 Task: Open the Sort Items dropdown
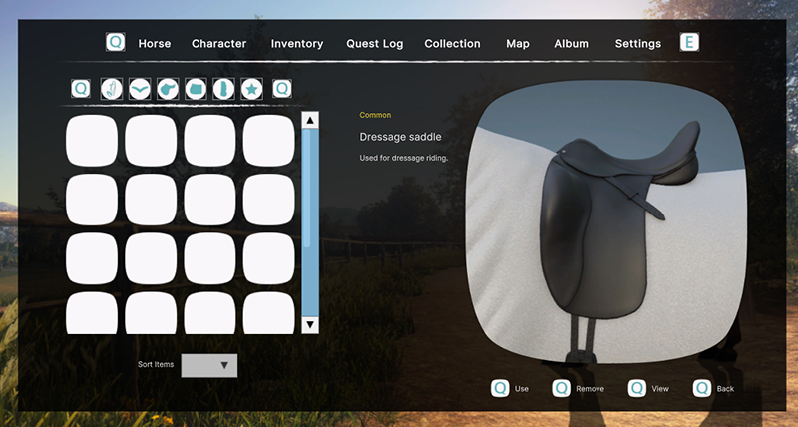[209, 365]
